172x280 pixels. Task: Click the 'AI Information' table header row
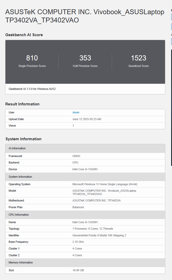point(85,148)
